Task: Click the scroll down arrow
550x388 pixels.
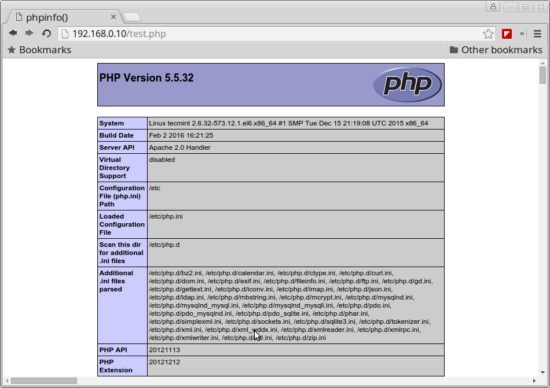Action: point(542,372)
